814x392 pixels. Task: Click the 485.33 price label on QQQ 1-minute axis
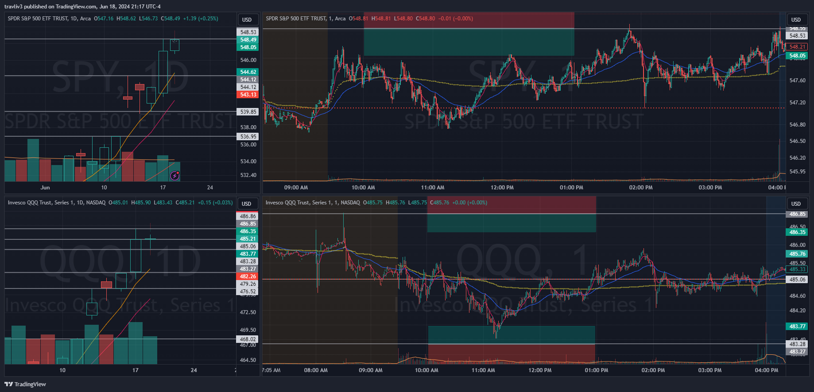click(797, 269)
